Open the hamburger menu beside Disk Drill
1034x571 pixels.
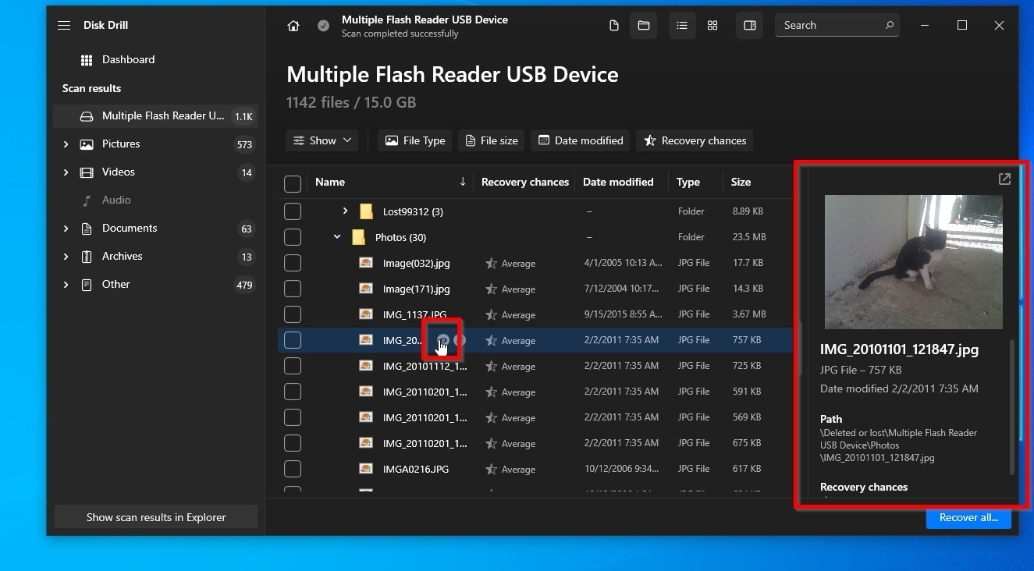pos(64,26)
